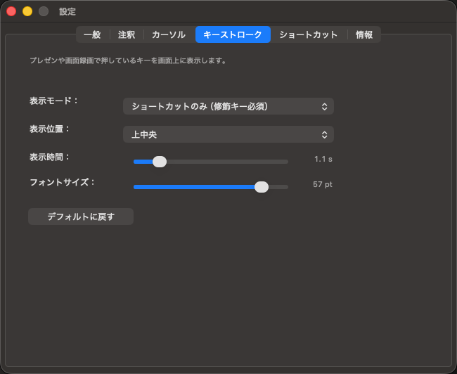
Task: Close the 設定 window
Action: (x=11, y=11)
